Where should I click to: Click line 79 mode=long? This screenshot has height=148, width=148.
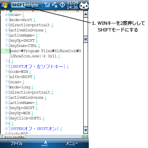pyautogui.click(x=20, y=87)
